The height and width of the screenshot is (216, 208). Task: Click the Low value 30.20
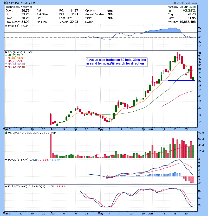[25, 18]
